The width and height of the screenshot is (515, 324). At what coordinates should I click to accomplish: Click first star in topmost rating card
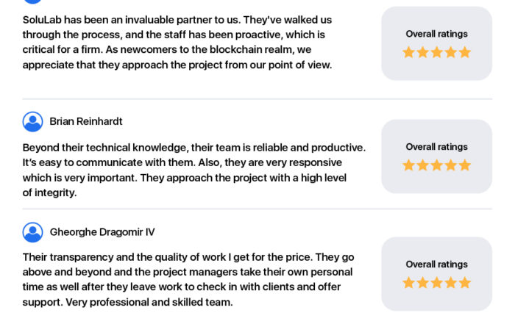pos(408,52)
